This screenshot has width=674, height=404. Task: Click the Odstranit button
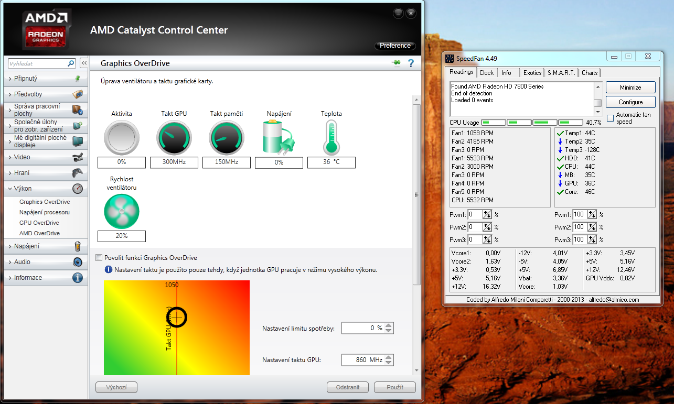point(348,388)
